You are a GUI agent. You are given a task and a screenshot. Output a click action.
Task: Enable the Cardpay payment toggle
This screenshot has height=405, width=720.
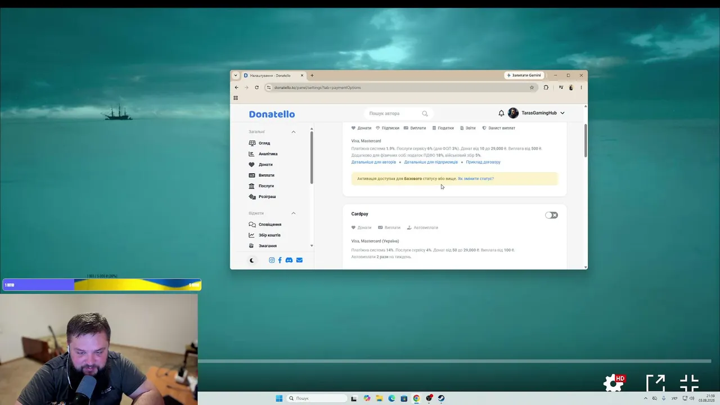tap(551, 215)
